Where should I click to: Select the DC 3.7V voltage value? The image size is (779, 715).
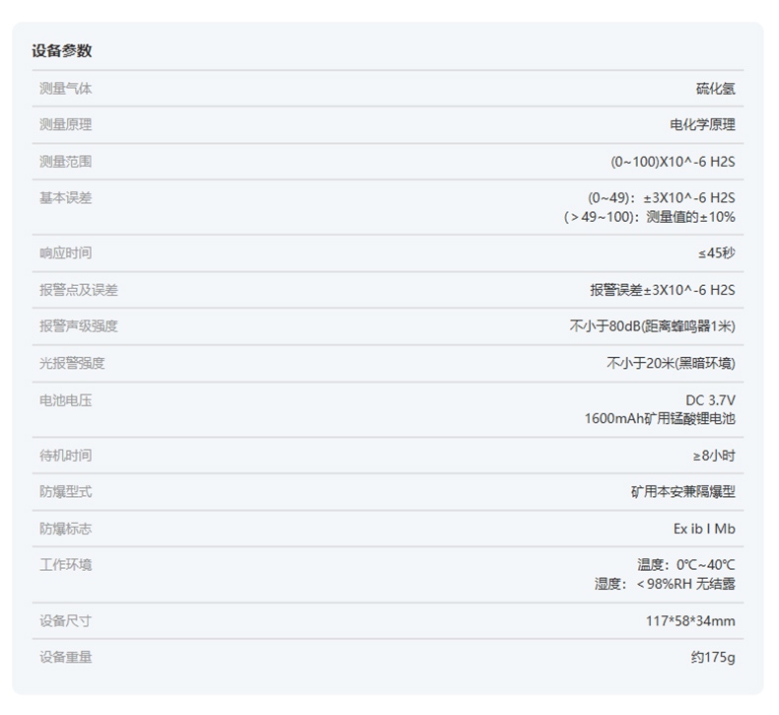pyautogui.click(x=710, y=400)
